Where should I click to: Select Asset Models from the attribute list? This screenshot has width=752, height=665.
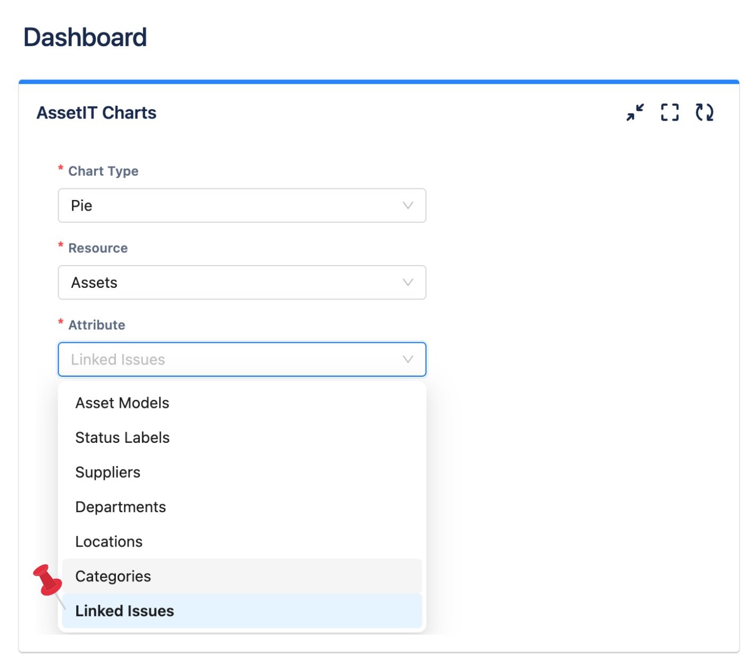(123, 403)
